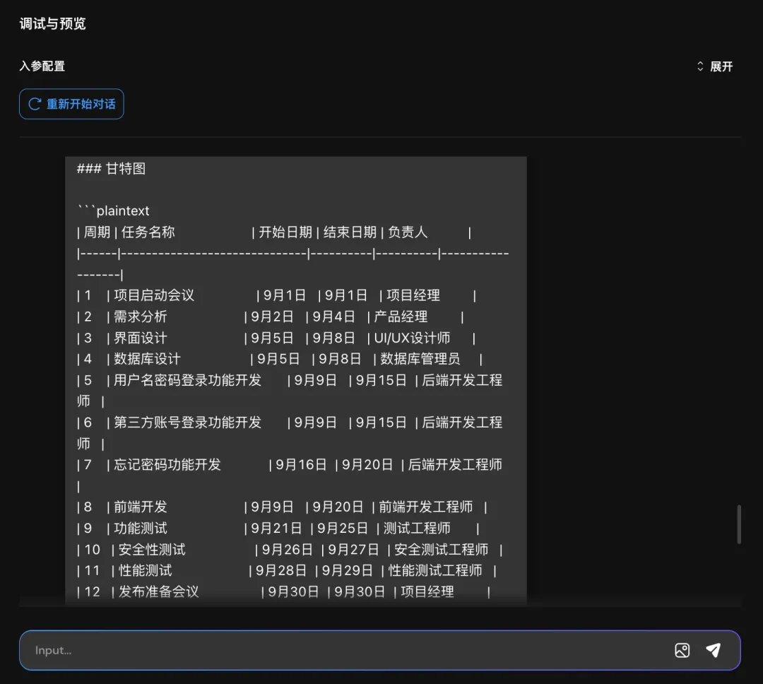Click the 结束日期 column header text
Screen dimensions: 763x684
350,232
